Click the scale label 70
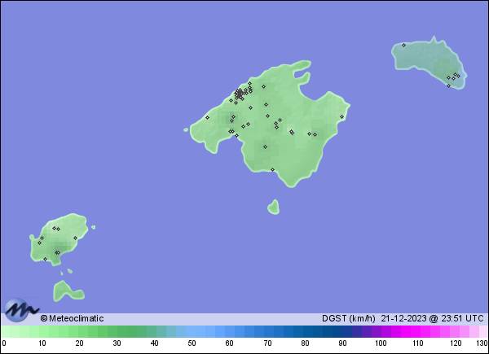The image size is (489, 354). (x=267, y=343)
